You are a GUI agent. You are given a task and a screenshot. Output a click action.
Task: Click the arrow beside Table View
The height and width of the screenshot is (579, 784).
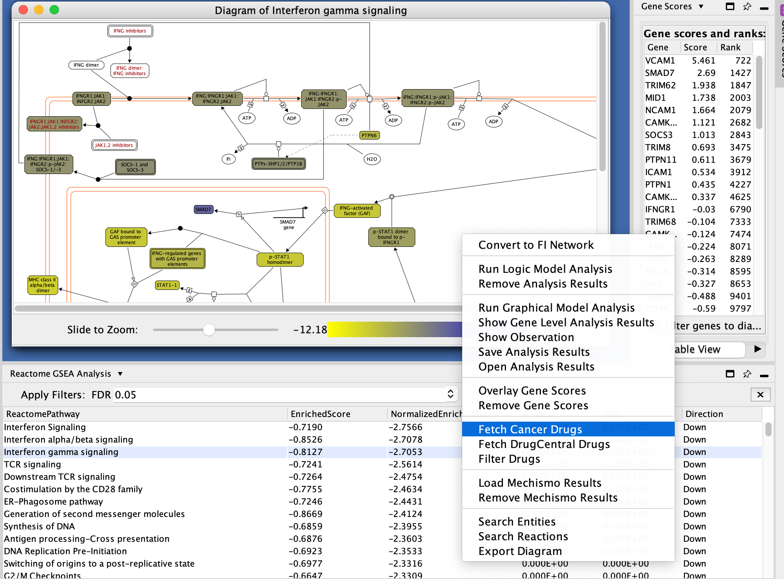click(x=757, y=349)
